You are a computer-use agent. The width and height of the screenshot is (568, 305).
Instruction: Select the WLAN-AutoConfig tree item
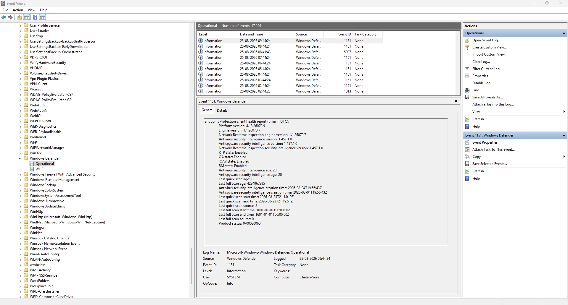point(45,259)
